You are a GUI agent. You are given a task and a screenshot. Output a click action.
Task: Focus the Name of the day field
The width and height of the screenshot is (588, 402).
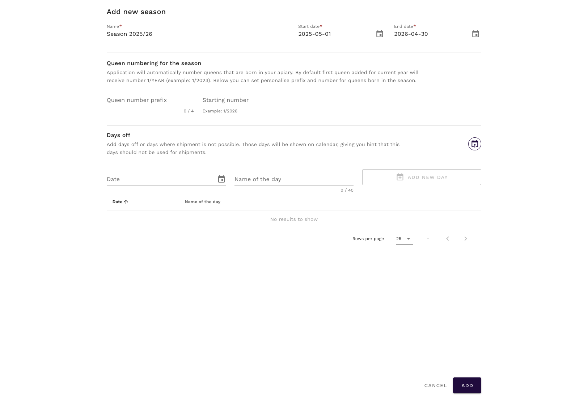click(x=293, y=179)
